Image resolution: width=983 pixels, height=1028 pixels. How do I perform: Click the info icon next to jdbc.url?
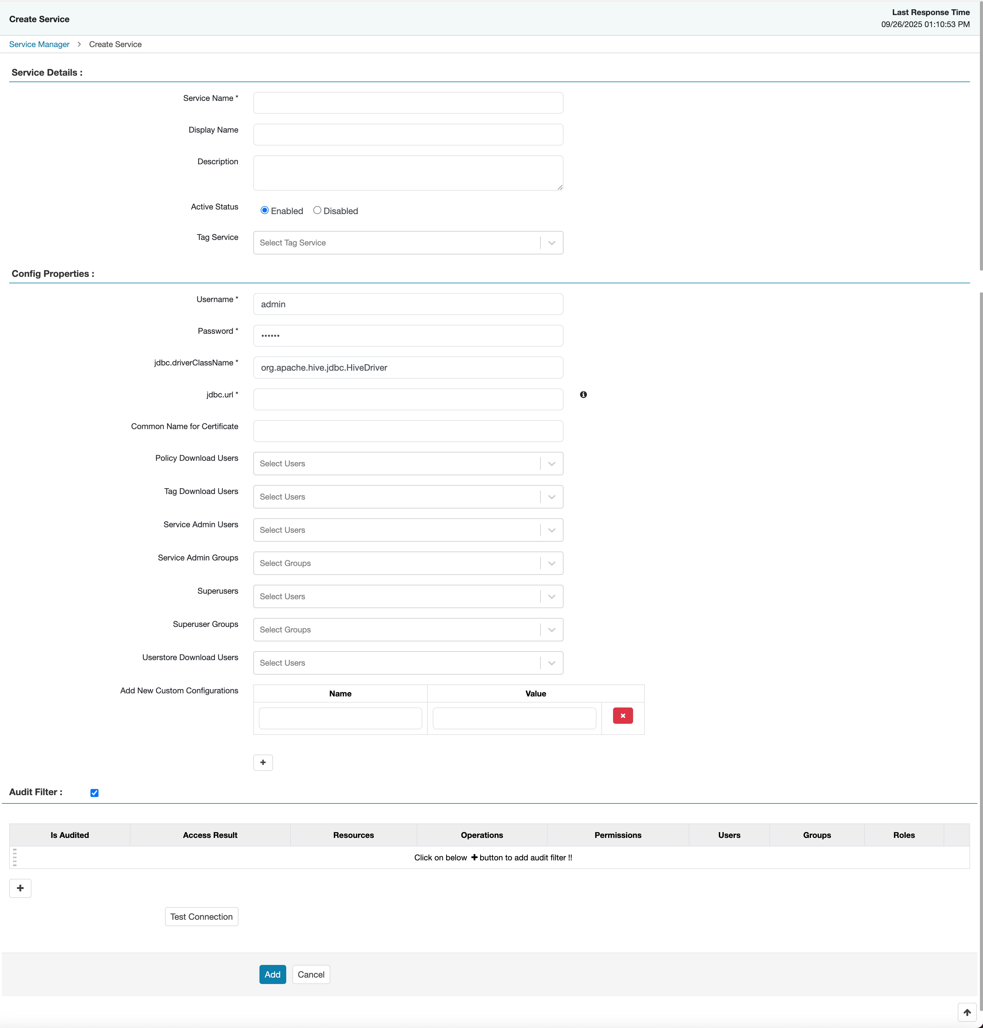tap(583, 395)
